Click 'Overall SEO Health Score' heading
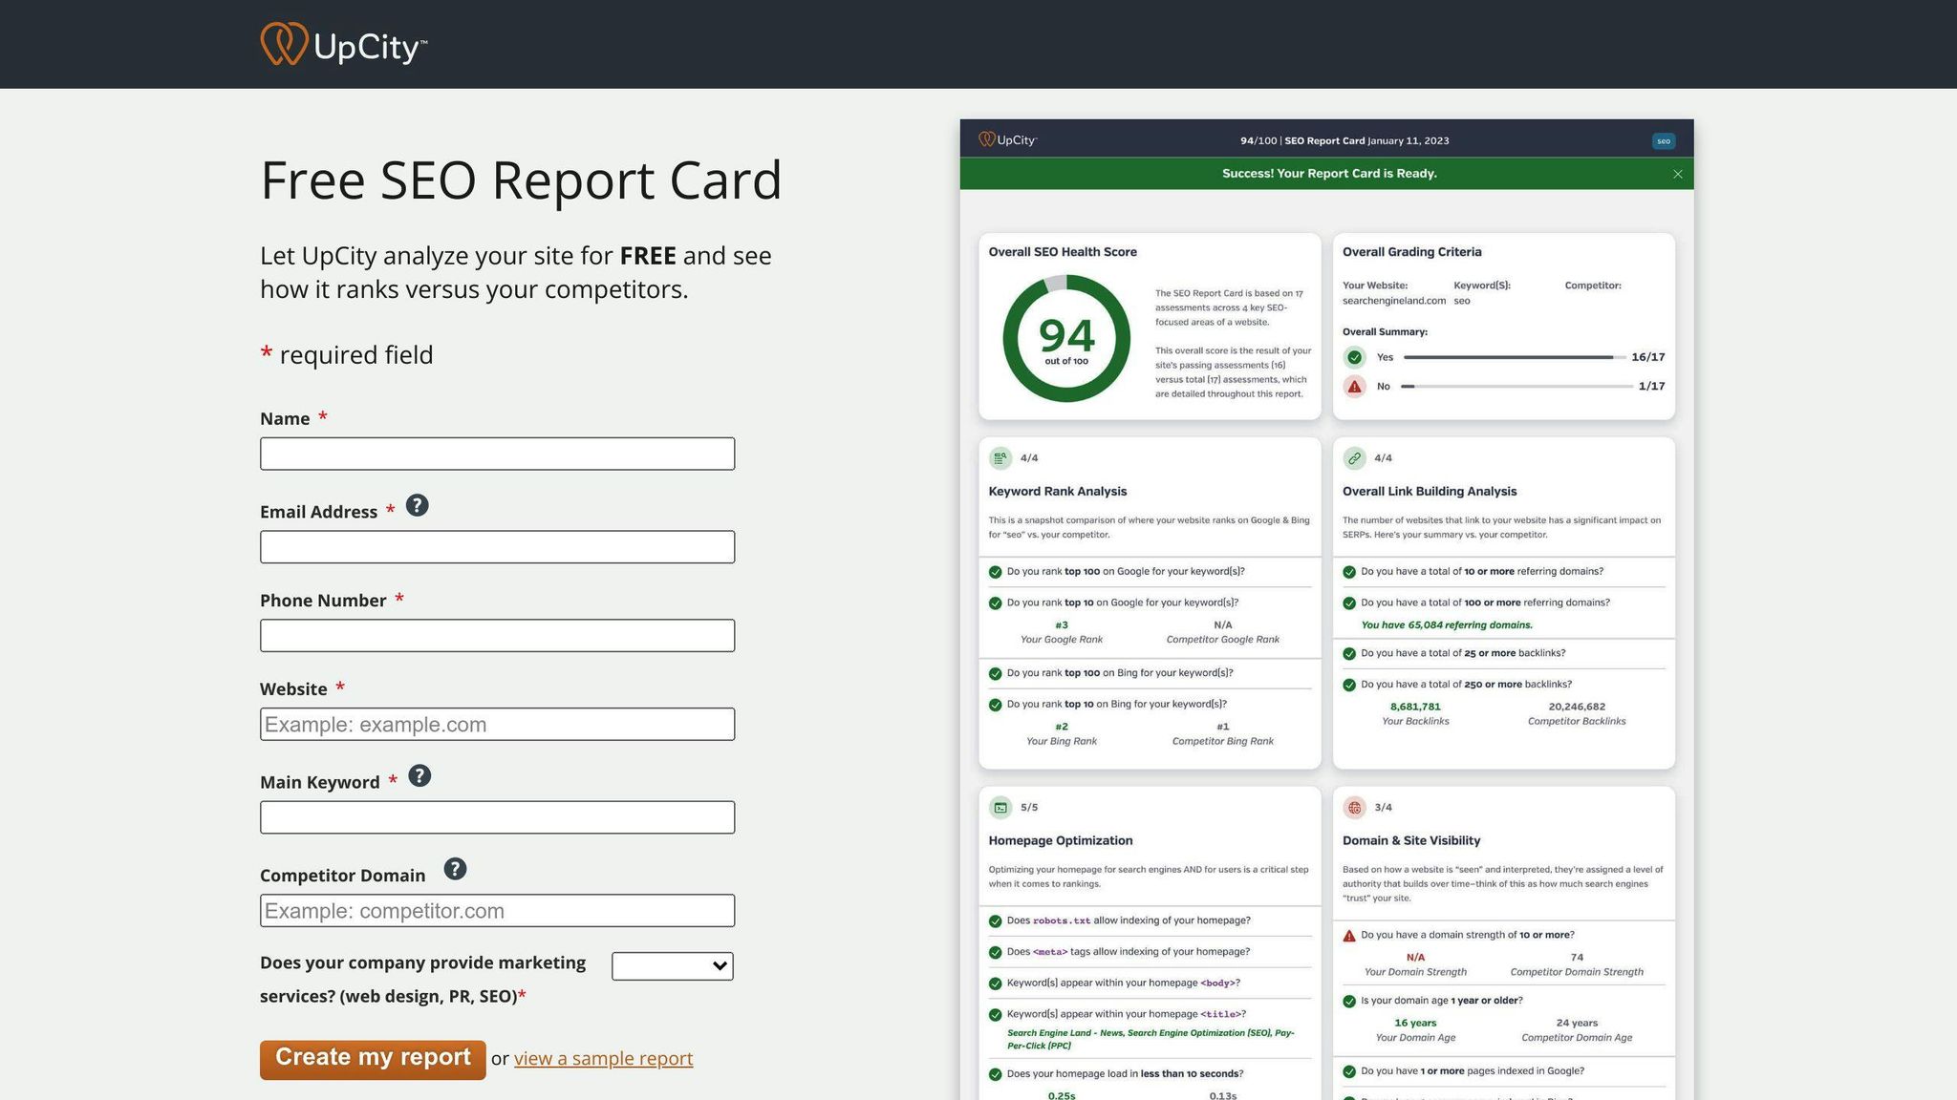This screenshot has height=1100, width=1957. pyautogui.click(x=1063, y=252)
